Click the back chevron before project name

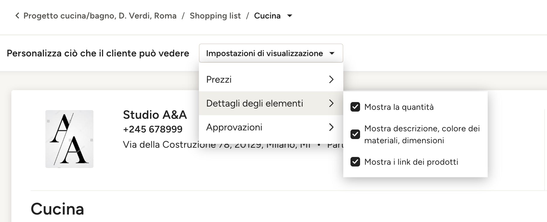[17, 16]
